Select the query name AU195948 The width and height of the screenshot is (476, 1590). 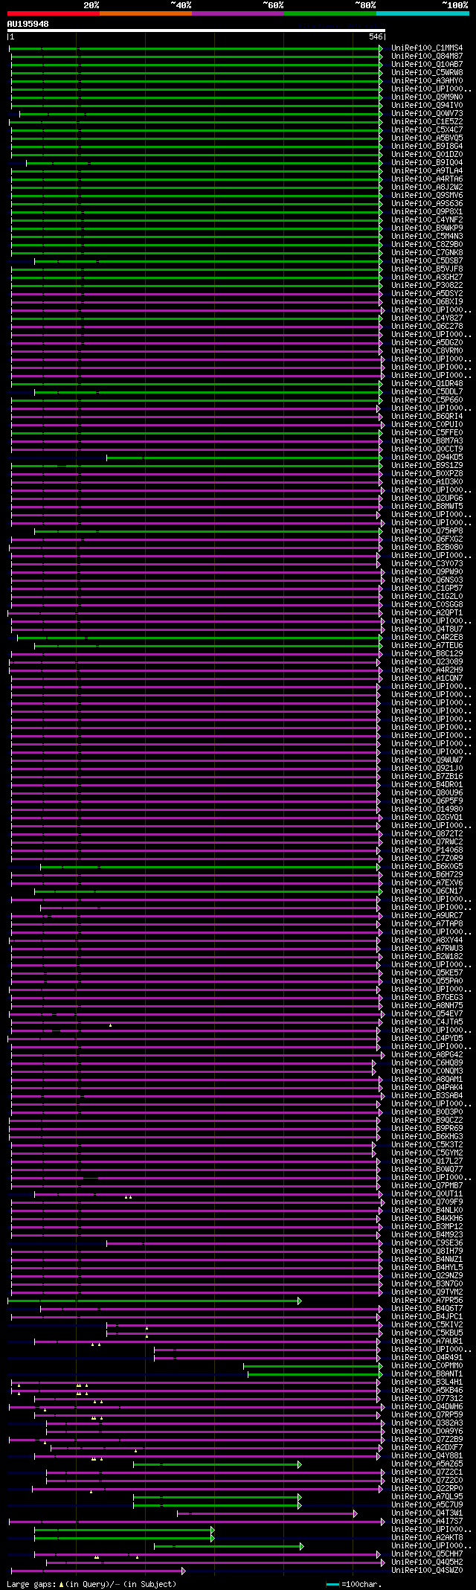[x=28, y=24]
